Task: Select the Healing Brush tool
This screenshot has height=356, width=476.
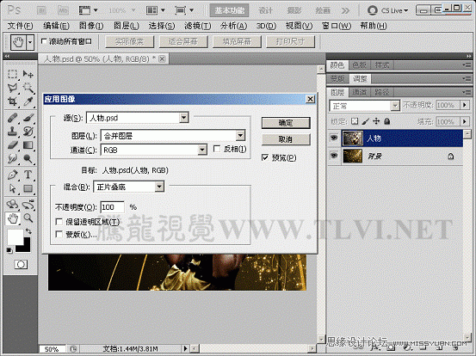Action: point(12,117)
